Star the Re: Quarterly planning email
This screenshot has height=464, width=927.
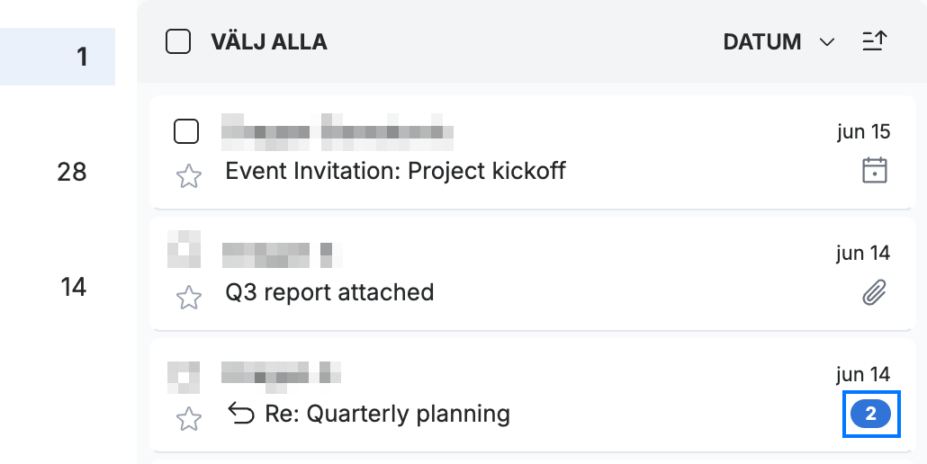coord(189,419)
